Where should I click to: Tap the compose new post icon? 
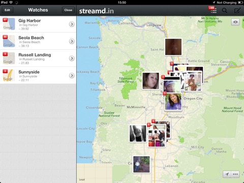[x=237, y=11]
